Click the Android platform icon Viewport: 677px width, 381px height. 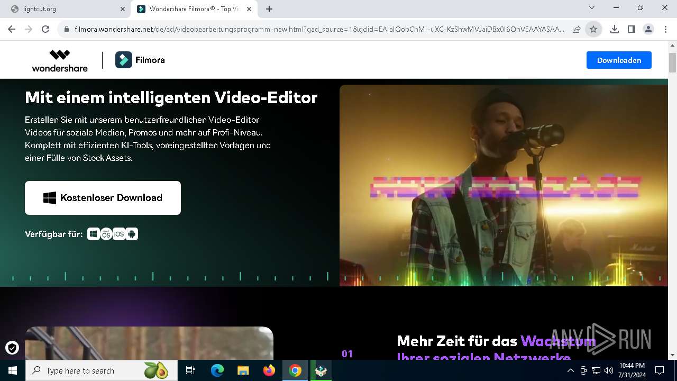[x=132, y=234]
